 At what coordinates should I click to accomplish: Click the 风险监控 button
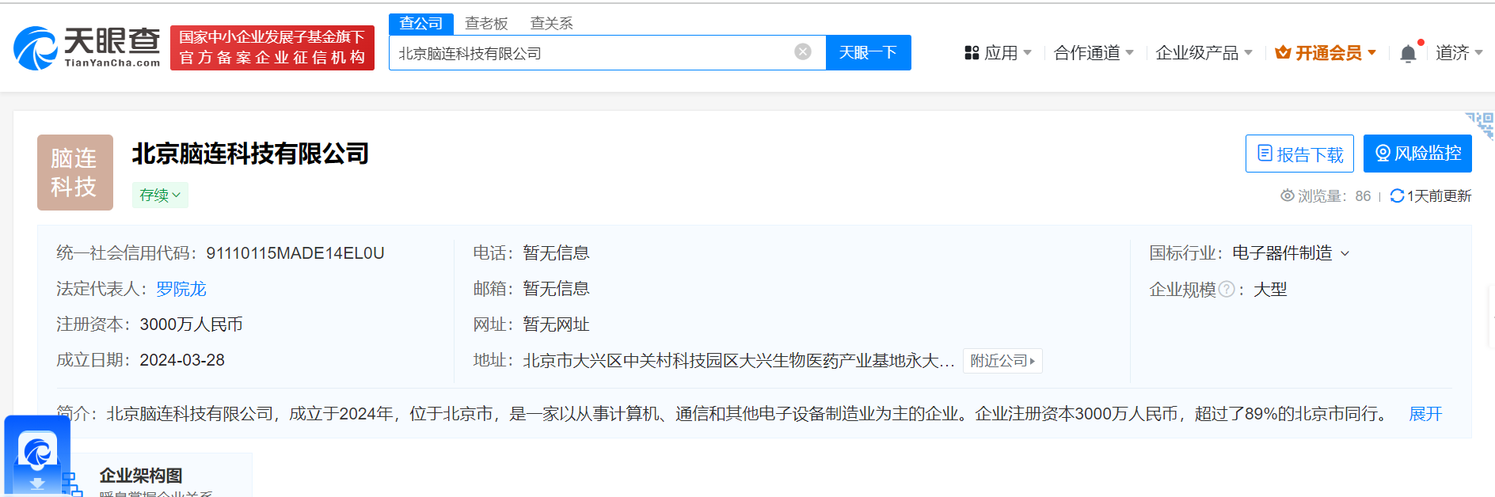point(1417,154)
